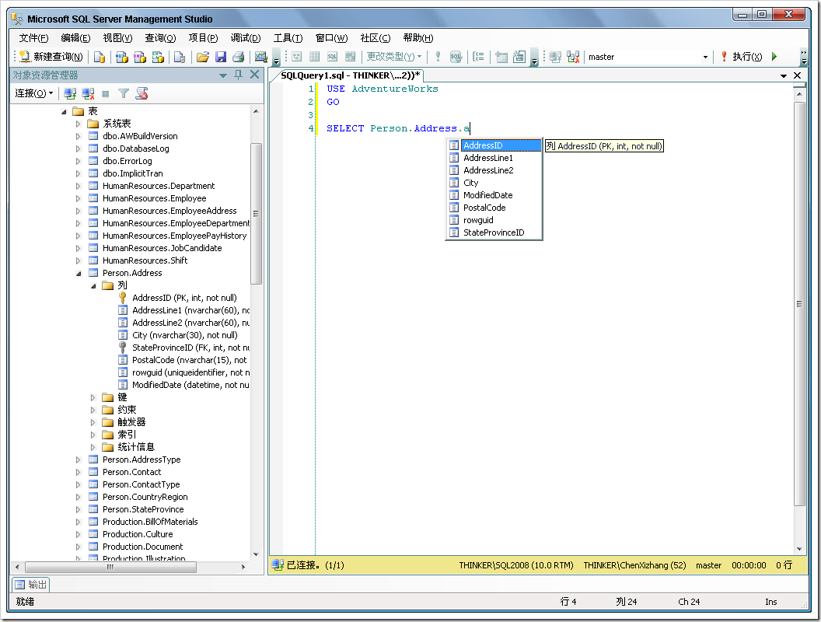Click Object Explorer disconnect icon

[88, 94]
